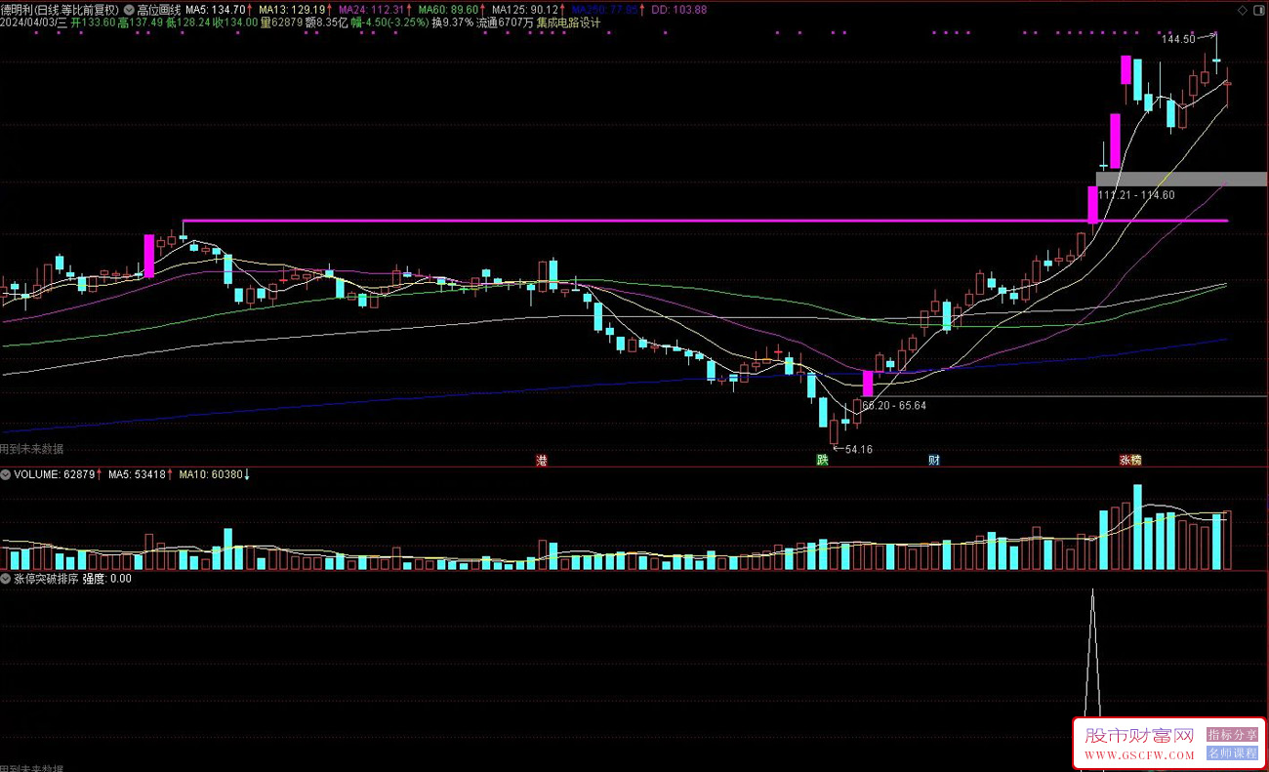Click the turnover rate 换9.37%
The height and width of the screenshot is (772, 1269).
(x=453, y=22)
